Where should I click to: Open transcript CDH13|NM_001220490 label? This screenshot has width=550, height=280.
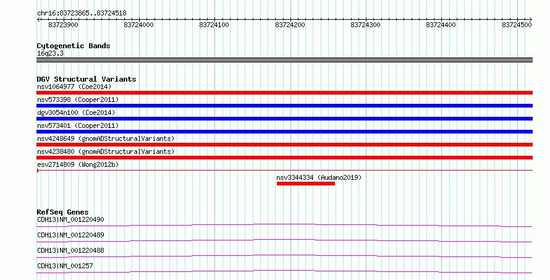(70, 219)
